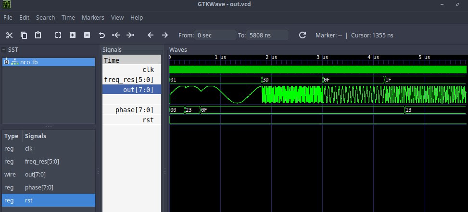Collapse the SST panel

tap(3, 50)
